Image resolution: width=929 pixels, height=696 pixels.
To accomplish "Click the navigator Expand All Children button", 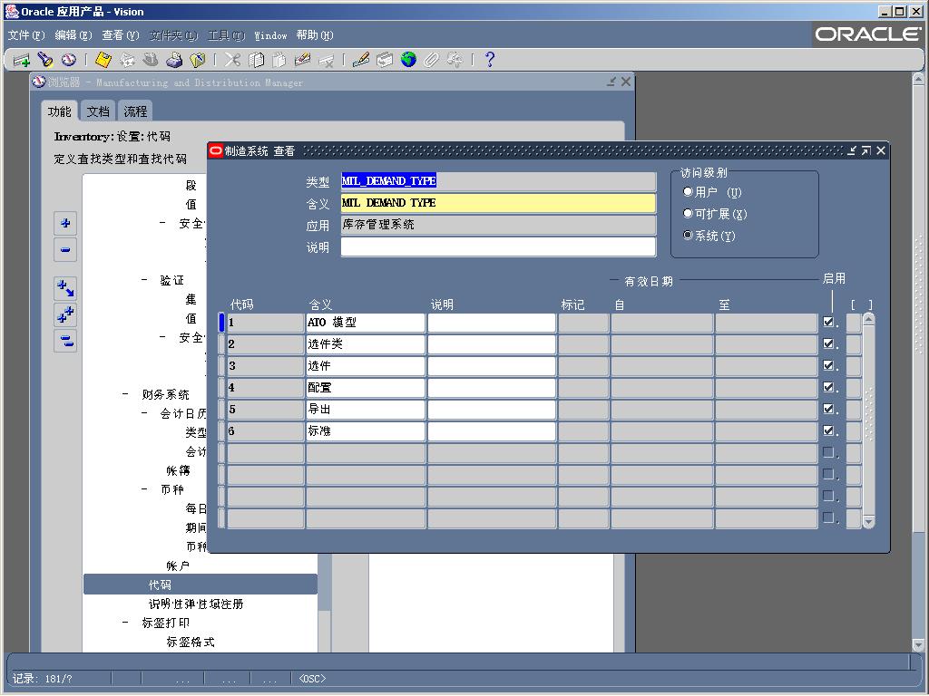I will (x=65, y=288).
